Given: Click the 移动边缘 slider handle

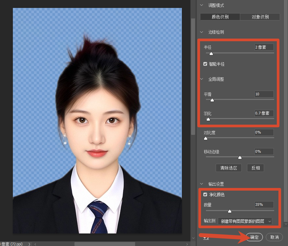Looking at the screenshot, I should coord(240,158).
